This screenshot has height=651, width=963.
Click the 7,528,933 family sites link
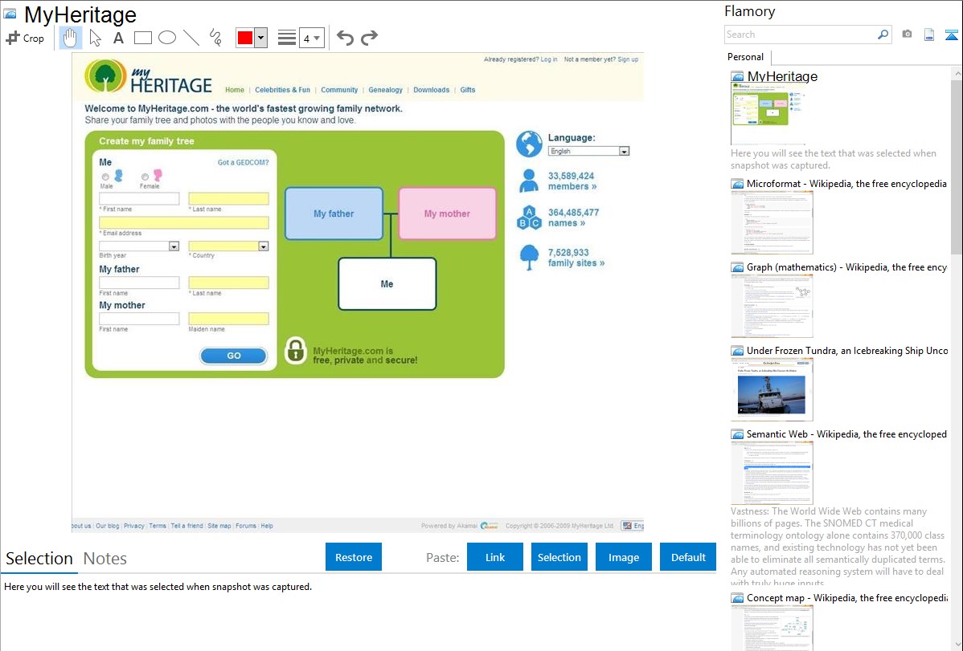[576, 258]
